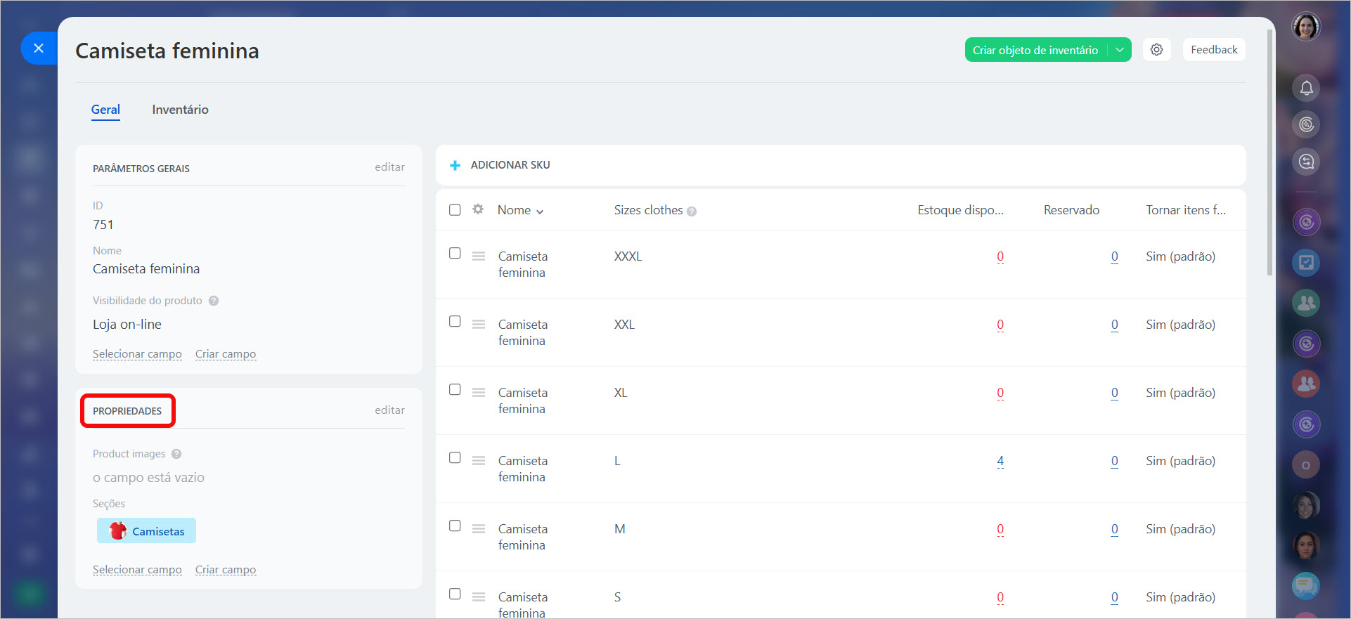The height and width of the screenshot is (619, 1351).
Task: Click the Reservado column header
Action: click(x=1071, y=210)
